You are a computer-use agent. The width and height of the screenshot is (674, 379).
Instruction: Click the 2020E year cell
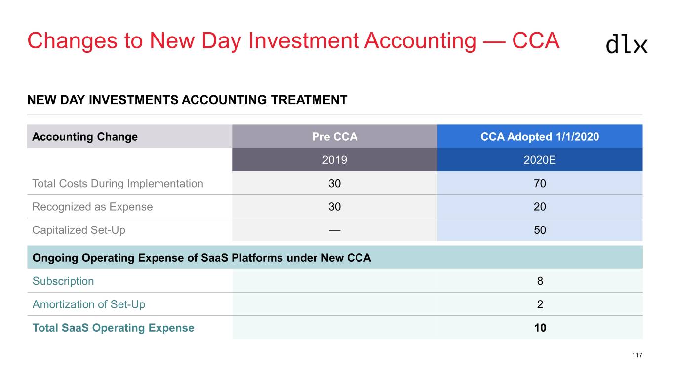click(x=540, y=160)
